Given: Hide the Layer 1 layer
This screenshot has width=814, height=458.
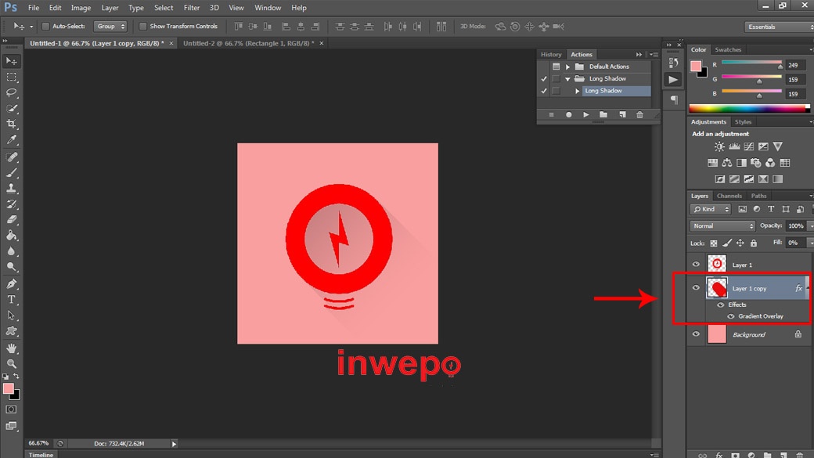Looking at the screenshot, I should coord(696,265).
